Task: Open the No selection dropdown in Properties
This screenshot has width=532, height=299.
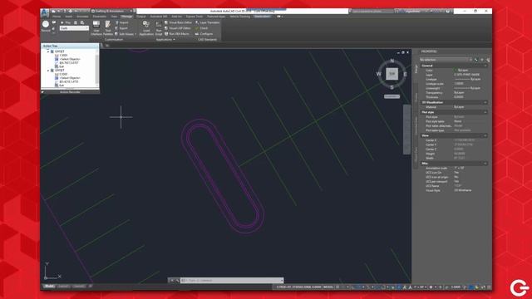Action: [446, 60]
